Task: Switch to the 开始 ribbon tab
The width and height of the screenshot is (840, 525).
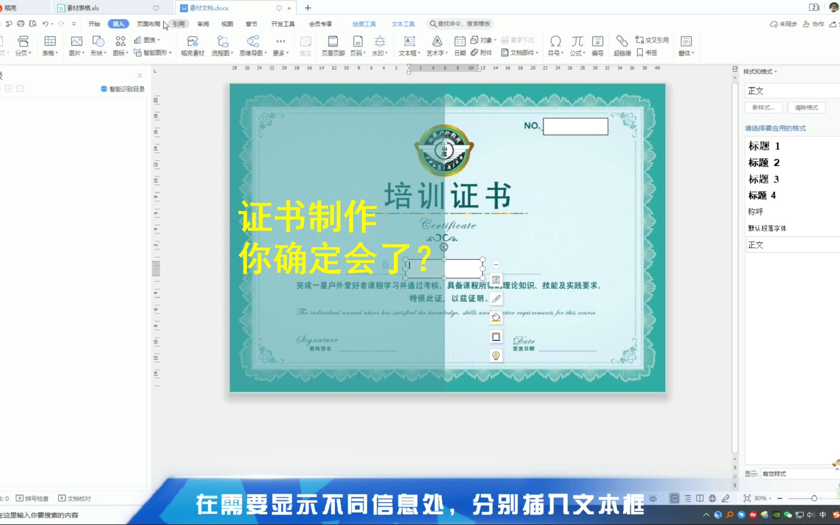Action: (94, 24)
